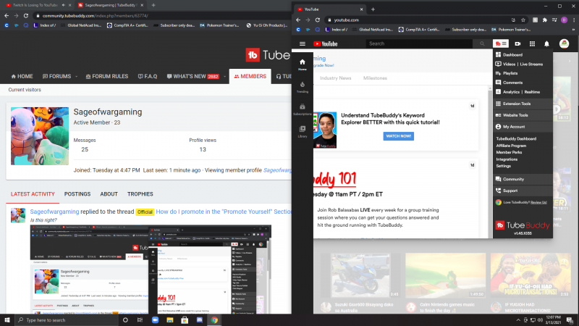Click the YouTube create video camera icon
Screen dimensions: 579x326
point(517,43)
